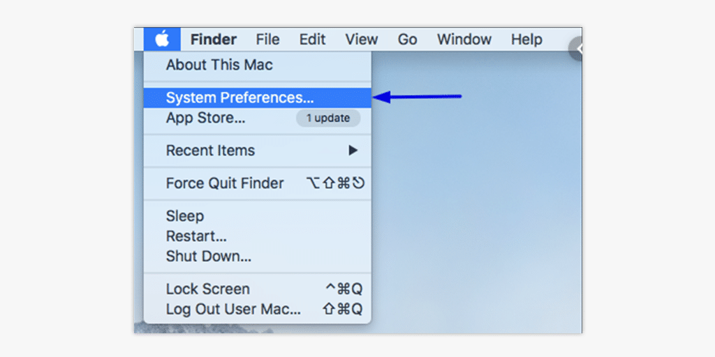Put the Mac to Sleep
Image resolution: width=715 pixels, height=357 pixels.
coord(185,216)
